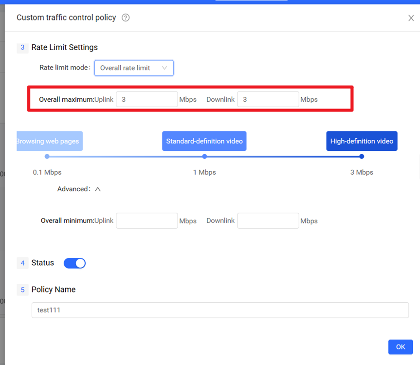The width and height of the screenshot is (420, 365).
Task: Open the Rate limit mode dropdown
Action: point(134,68)
